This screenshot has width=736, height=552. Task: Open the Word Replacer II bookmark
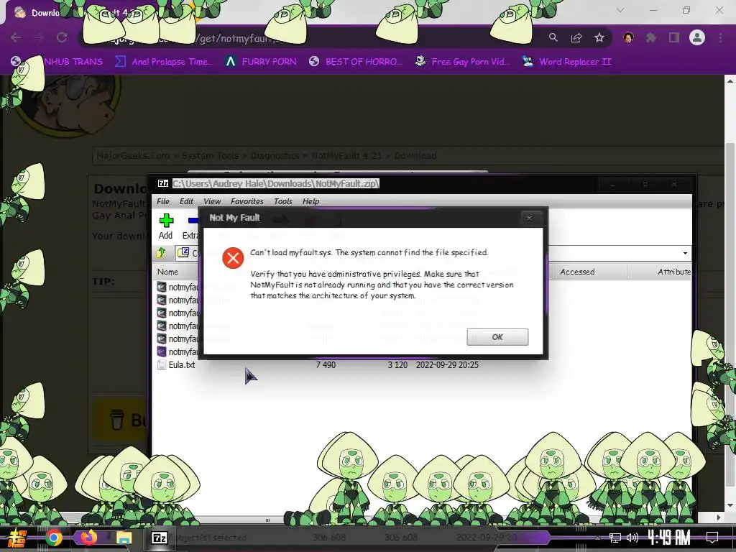point(567,62)
